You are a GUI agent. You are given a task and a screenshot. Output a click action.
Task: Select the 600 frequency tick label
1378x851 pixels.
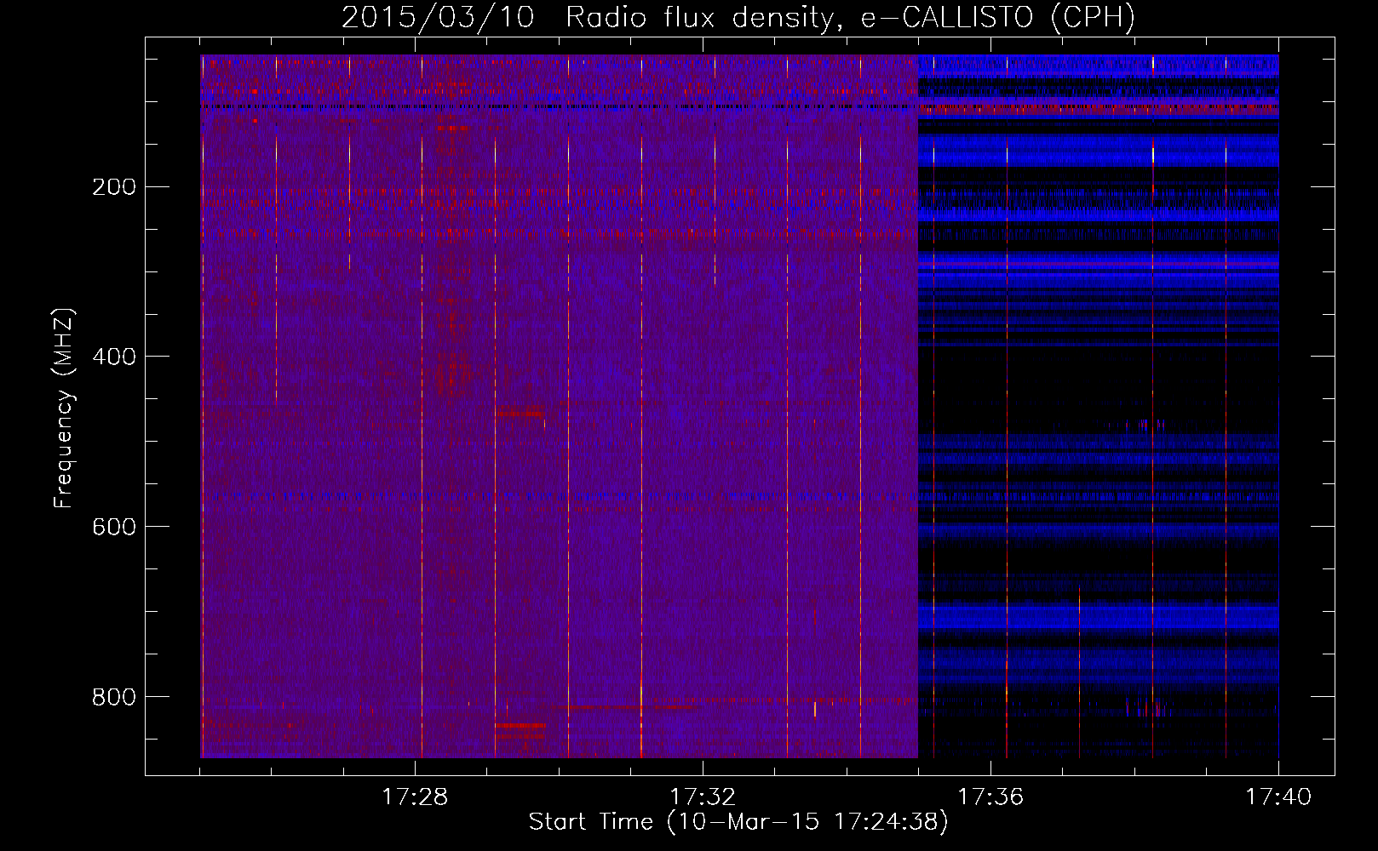[x=114, y=527]
